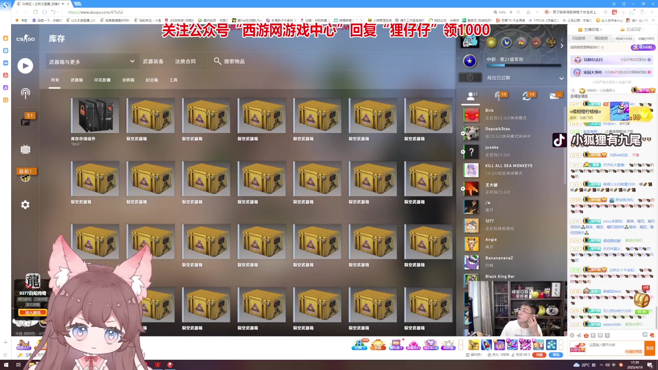The image size is (658, 370).
Task: Open the notification center icon
Action: tap(650, 365)
